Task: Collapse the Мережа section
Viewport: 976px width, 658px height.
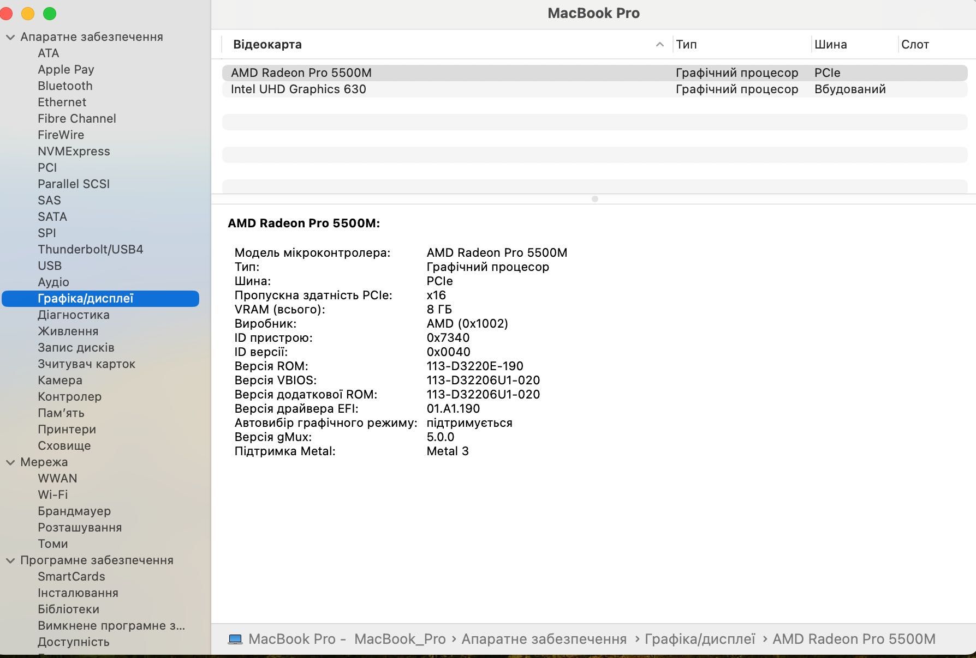Action: [10, 462]
